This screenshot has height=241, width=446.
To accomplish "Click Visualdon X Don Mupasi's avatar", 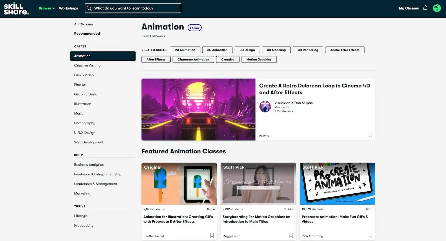I will pyautogui.click(x=265, y=107).
